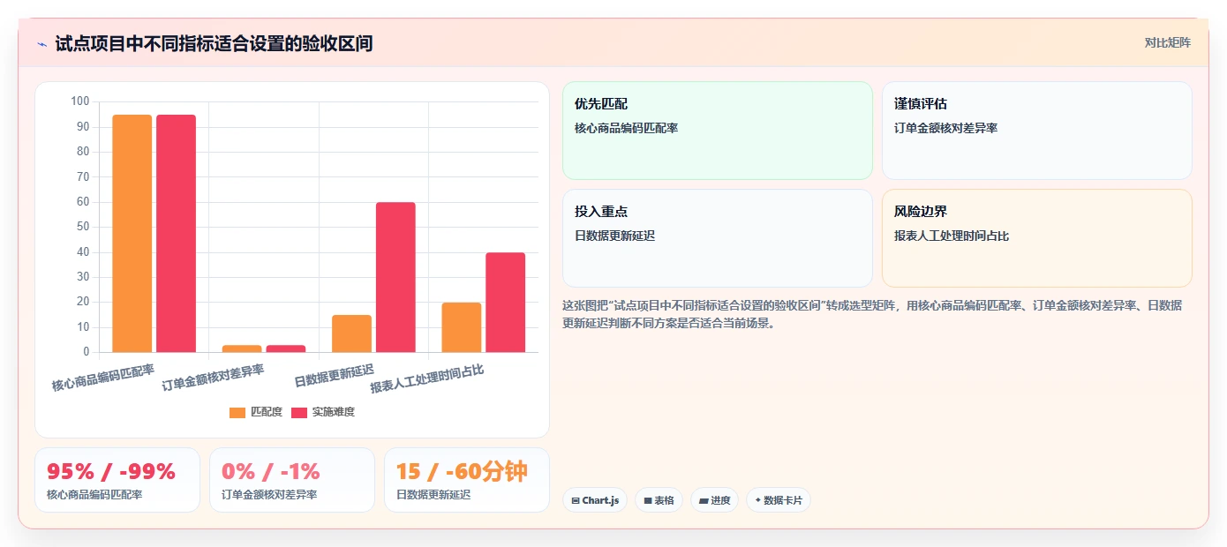This screenshot has width=1227, height=547.
Task: Click 日数据更新延迟 text in 投入重点 card
Action: (614, 236)
